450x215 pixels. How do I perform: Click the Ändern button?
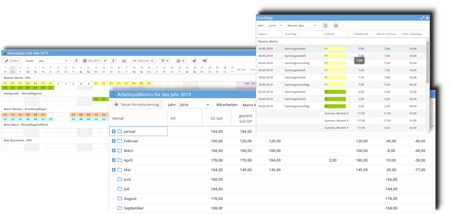(x=12, y=61)
